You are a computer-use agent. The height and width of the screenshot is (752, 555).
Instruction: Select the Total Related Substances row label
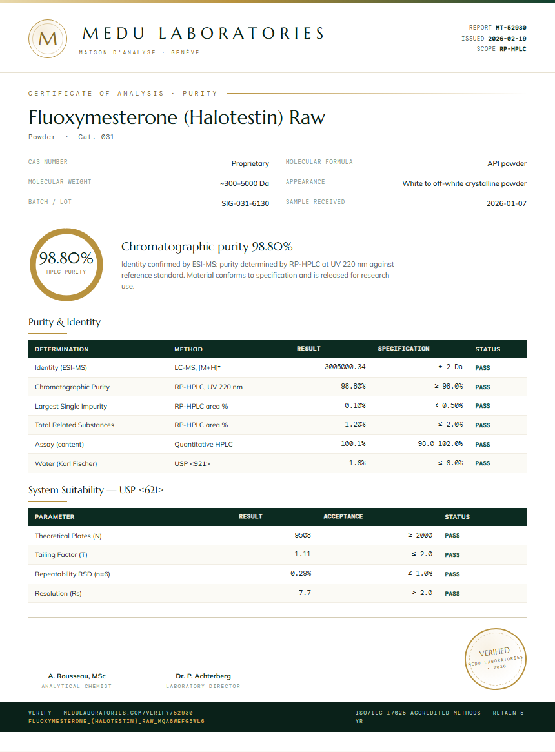(x=74, y=425)
